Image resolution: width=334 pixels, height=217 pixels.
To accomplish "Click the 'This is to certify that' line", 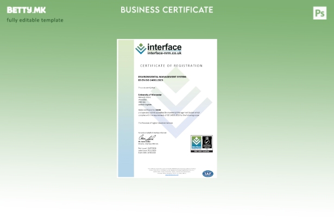I will pos(147,87).
